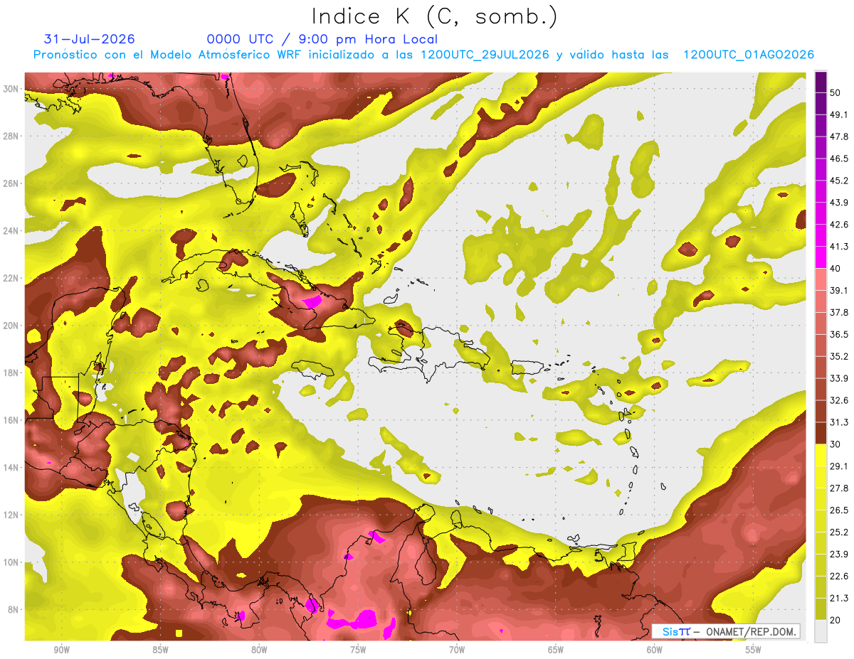Click the color scale value 27.8
854x659 pixels.
(839, 488)
